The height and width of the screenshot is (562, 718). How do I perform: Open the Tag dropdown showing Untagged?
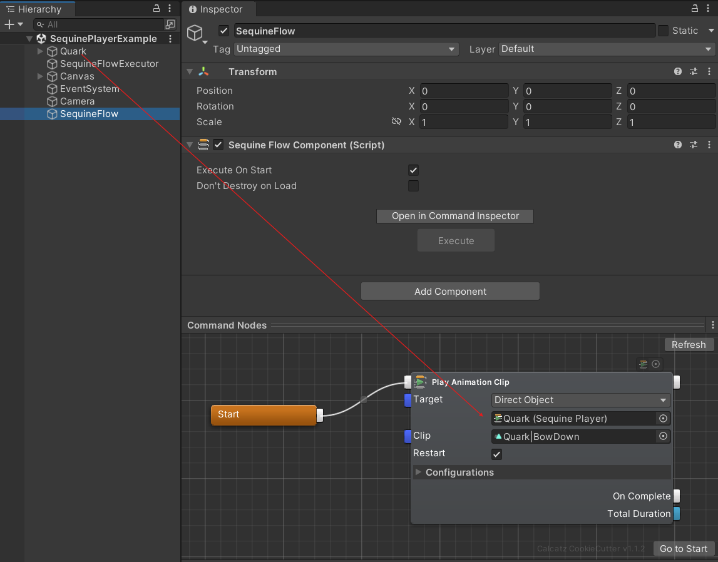(346, 49)
